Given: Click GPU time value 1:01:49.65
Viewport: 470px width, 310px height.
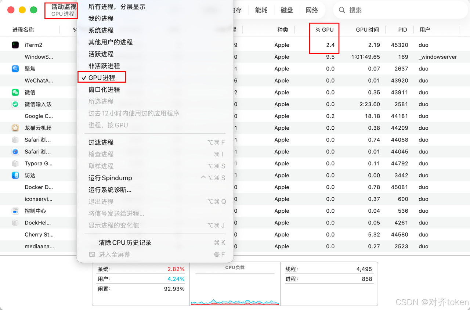Looking at the screenshot, I should pyautogui.click(x=365, y=57).
